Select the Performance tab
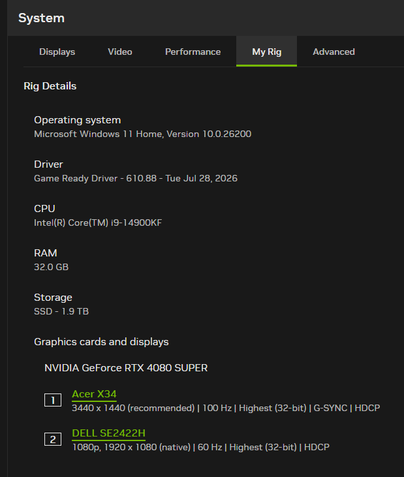Image resolution: width=404 pixels, height=477 pixels. pyautogui.click(x=193, y=52)
